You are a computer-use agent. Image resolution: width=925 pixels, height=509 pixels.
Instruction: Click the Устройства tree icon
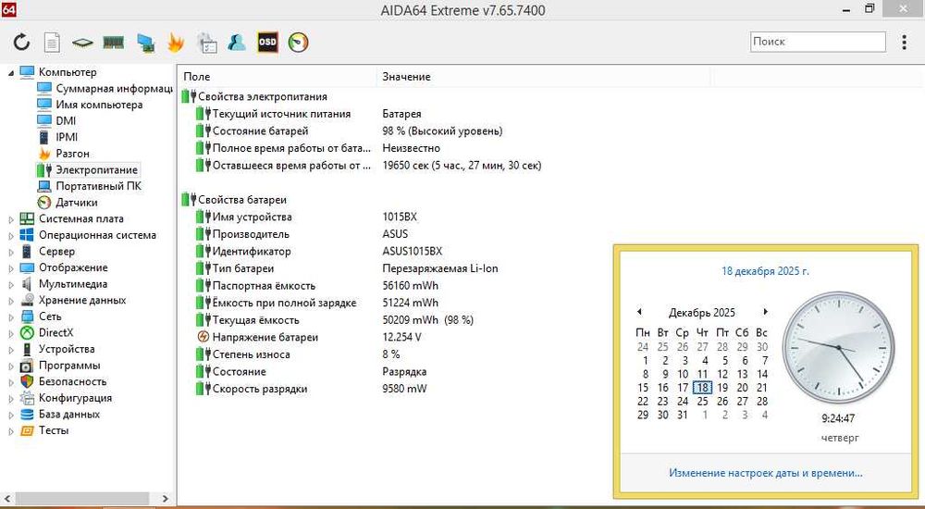[27, 349]
